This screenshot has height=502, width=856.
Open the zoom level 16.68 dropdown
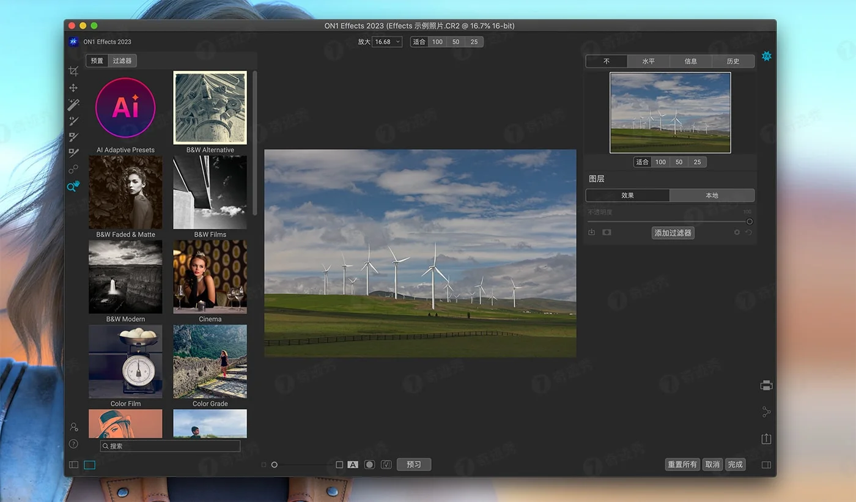click(388, 42)
